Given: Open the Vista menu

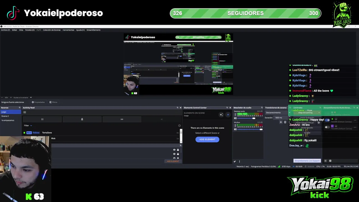Looking at the screenshot, I should (x=21, y=30).
